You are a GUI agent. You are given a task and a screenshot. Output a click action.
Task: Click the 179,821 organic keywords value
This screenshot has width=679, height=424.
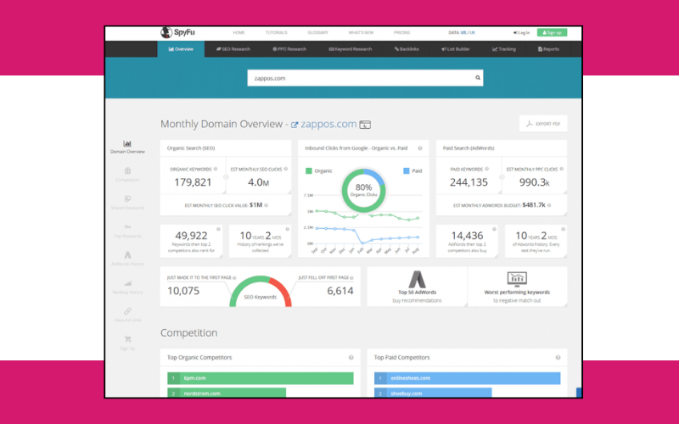(x=193, y=182)
